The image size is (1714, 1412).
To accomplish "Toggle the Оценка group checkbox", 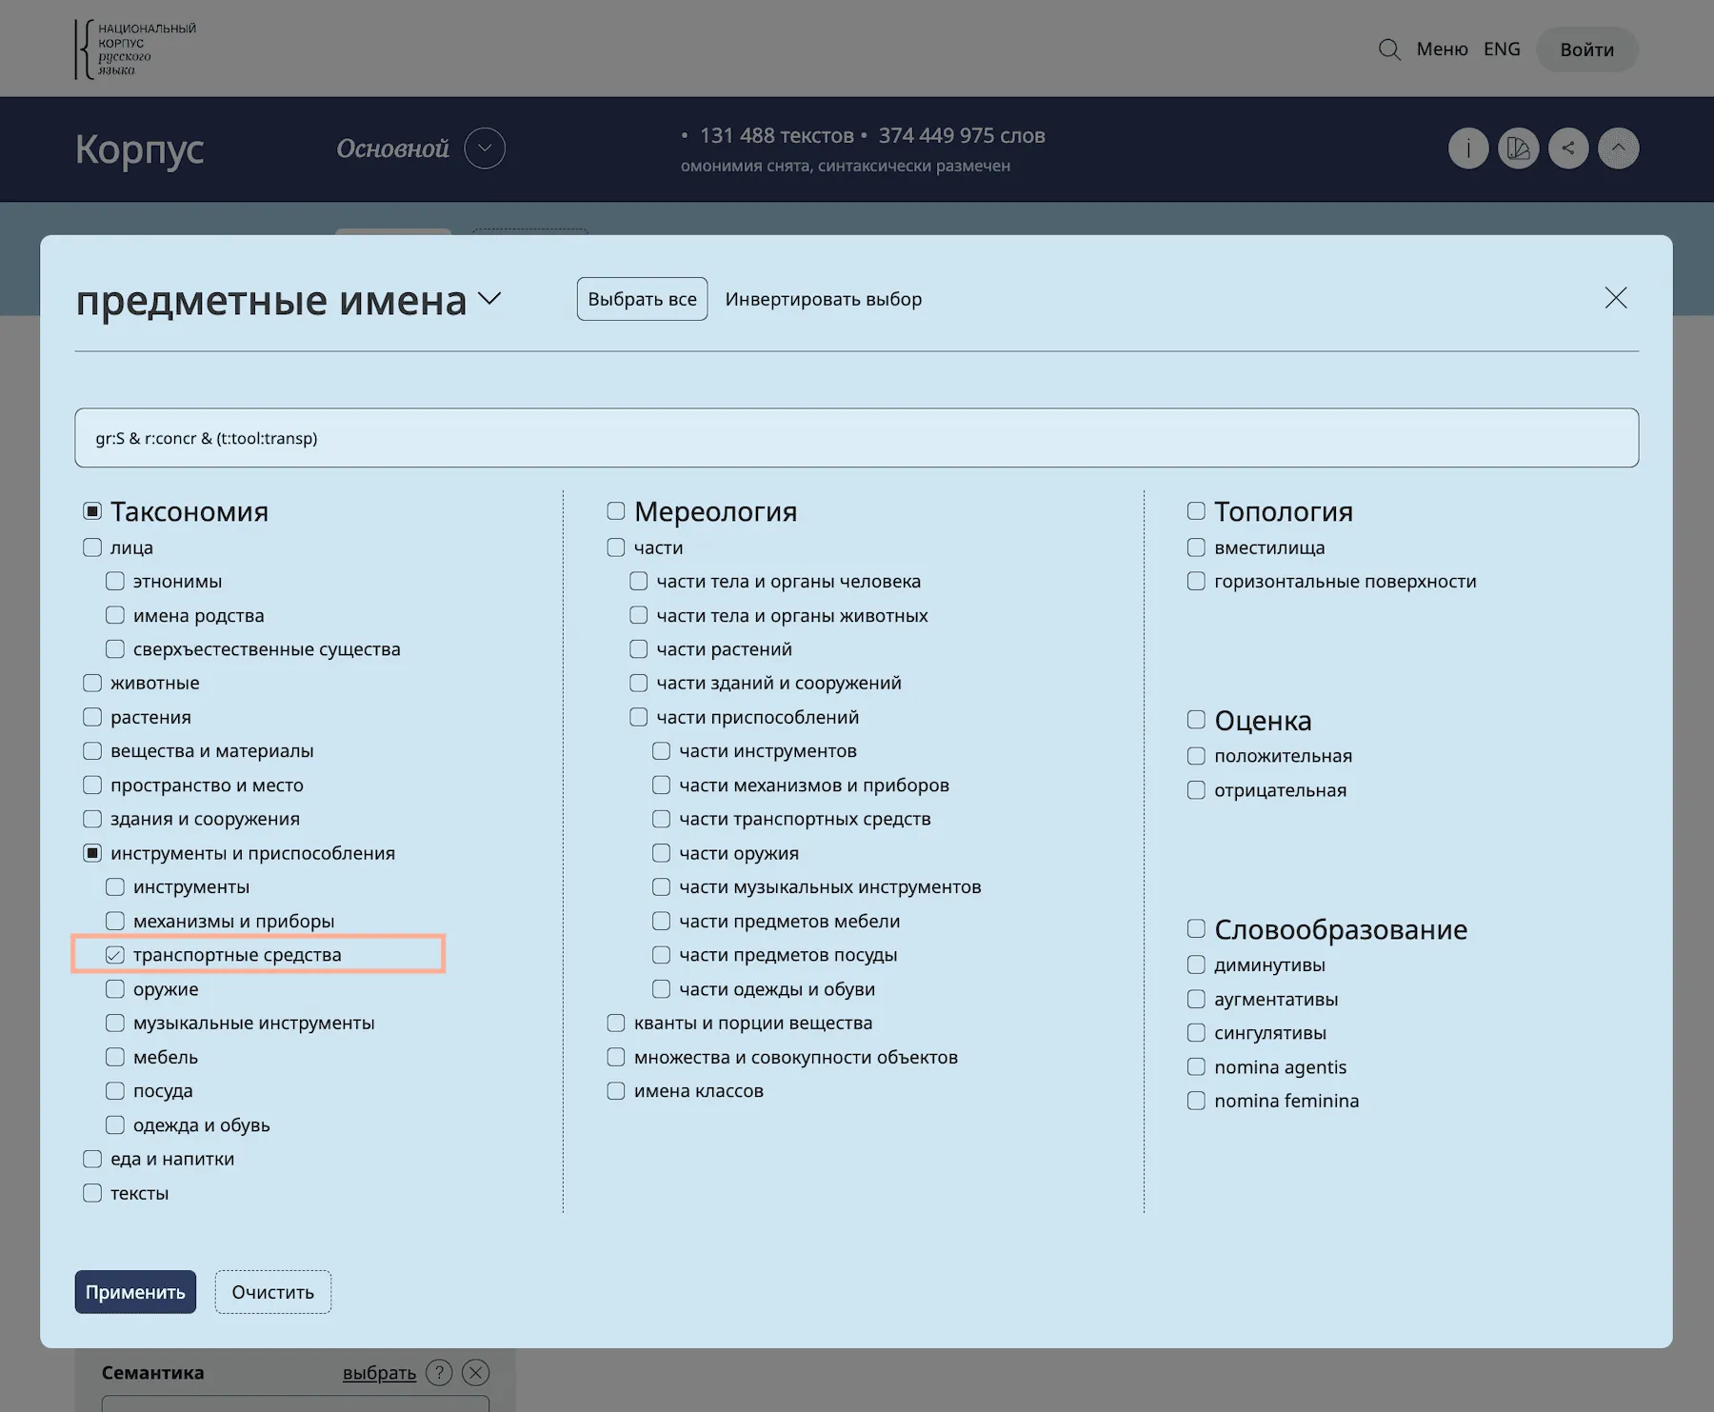I will 1196,720.
